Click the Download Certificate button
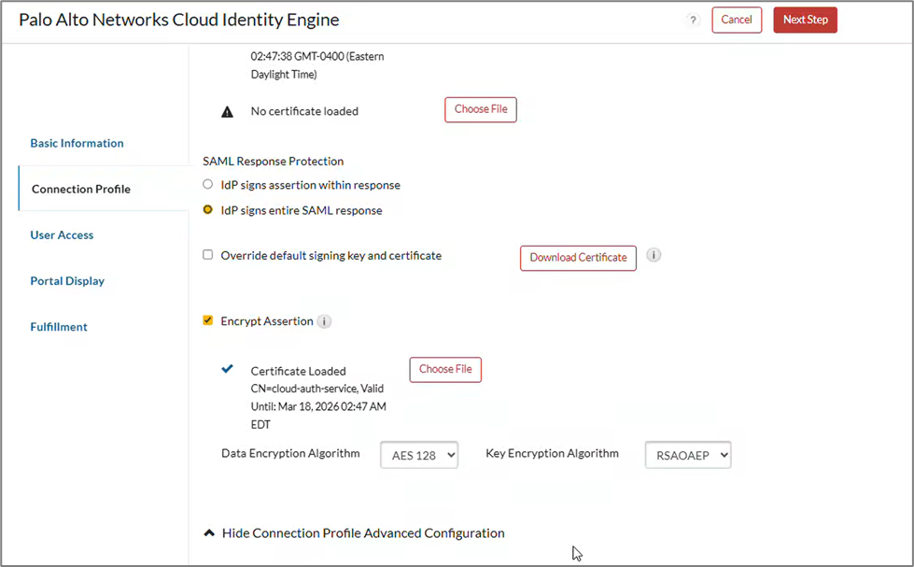The width and height of the screenshot is (914, 567). (x=578, y=258)
